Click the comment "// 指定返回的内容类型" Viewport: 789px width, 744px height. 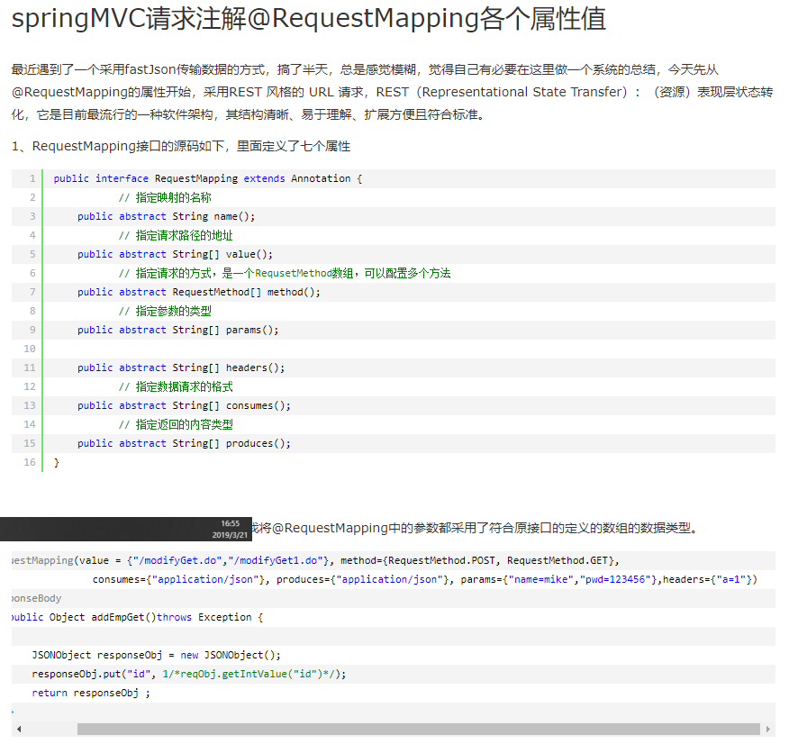pyautogui.click(x=176, y=424)
